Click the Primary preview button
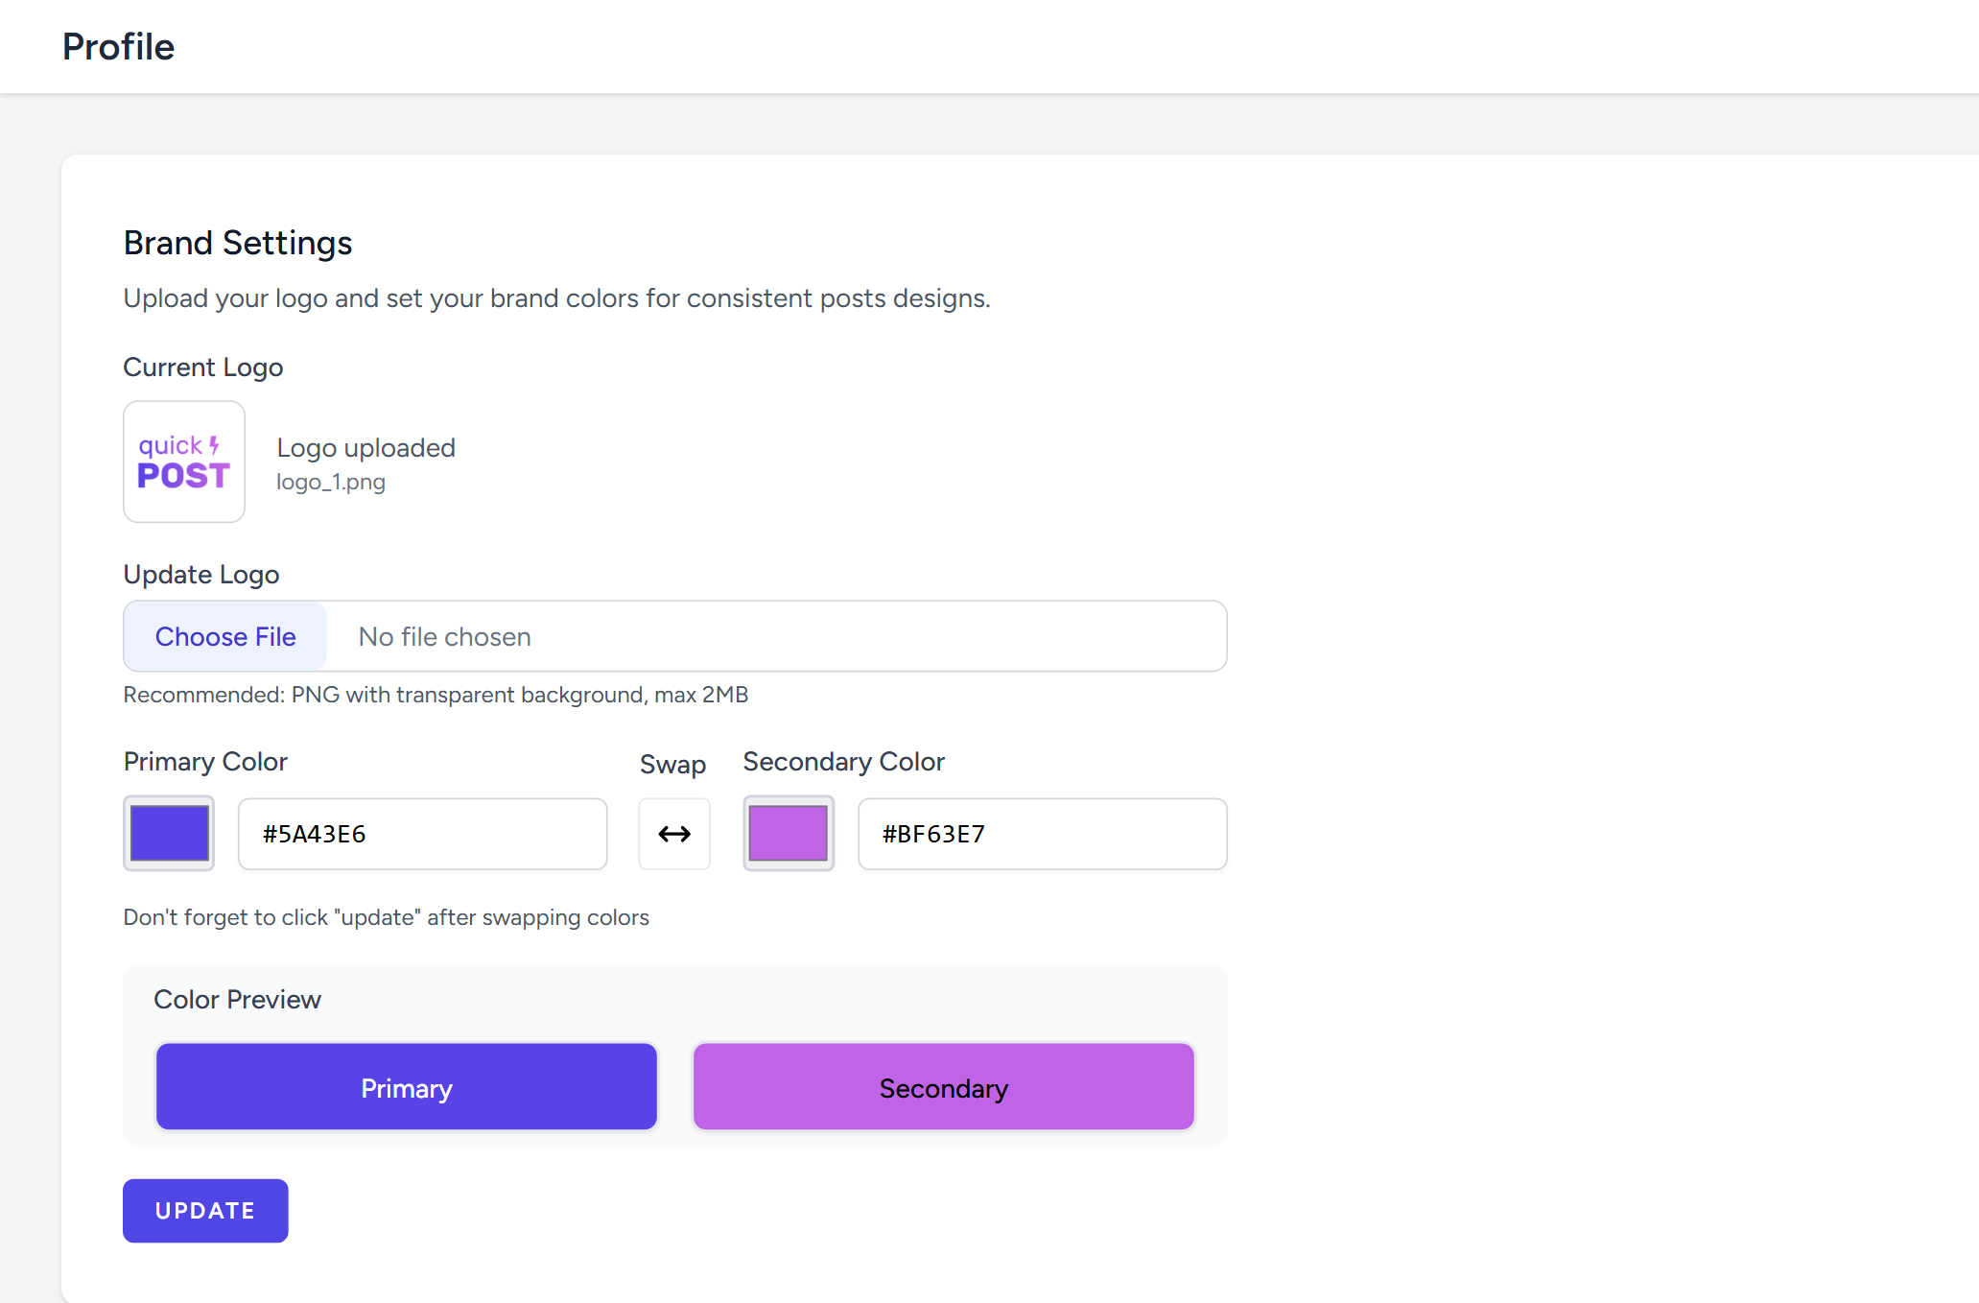1979x1303 pixels. point(407,1087)
